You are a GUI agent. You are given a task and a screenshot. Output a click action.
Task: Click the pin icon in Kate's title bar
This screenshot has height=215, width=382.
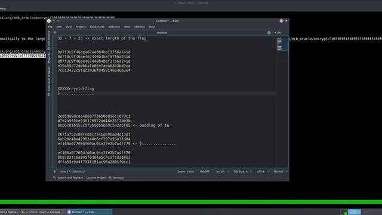pos(286,21)
